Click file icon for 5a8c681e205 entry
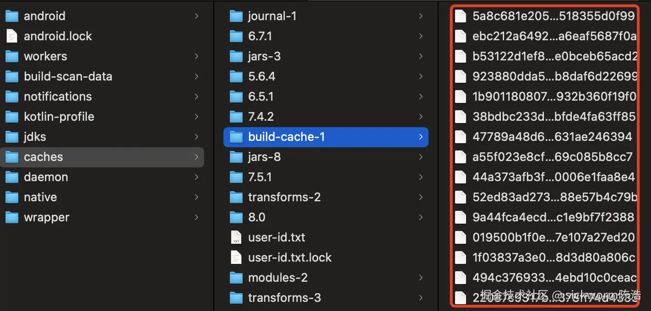 pos(461,16)
